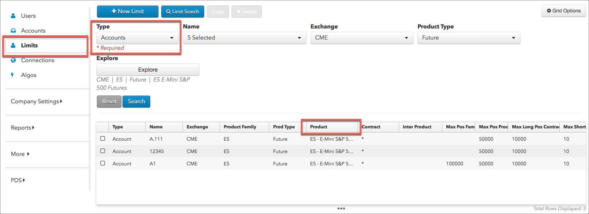This screenshot has height=214, width=589.
Task: Expand the Reports menu
Action: point(23,128)
